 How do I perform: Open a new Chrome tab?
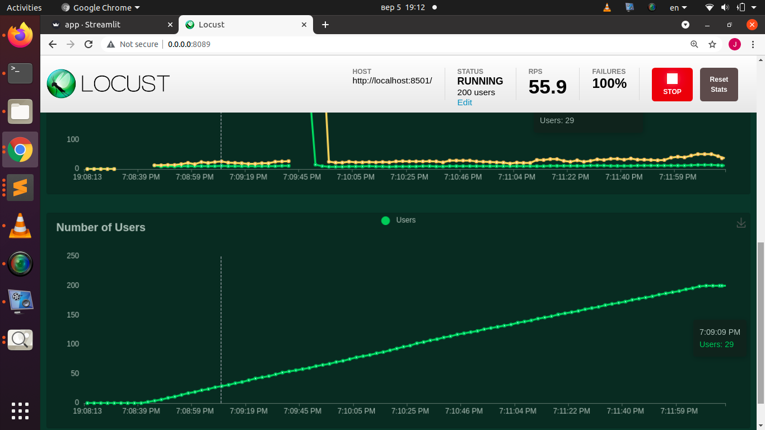(325, 25)
